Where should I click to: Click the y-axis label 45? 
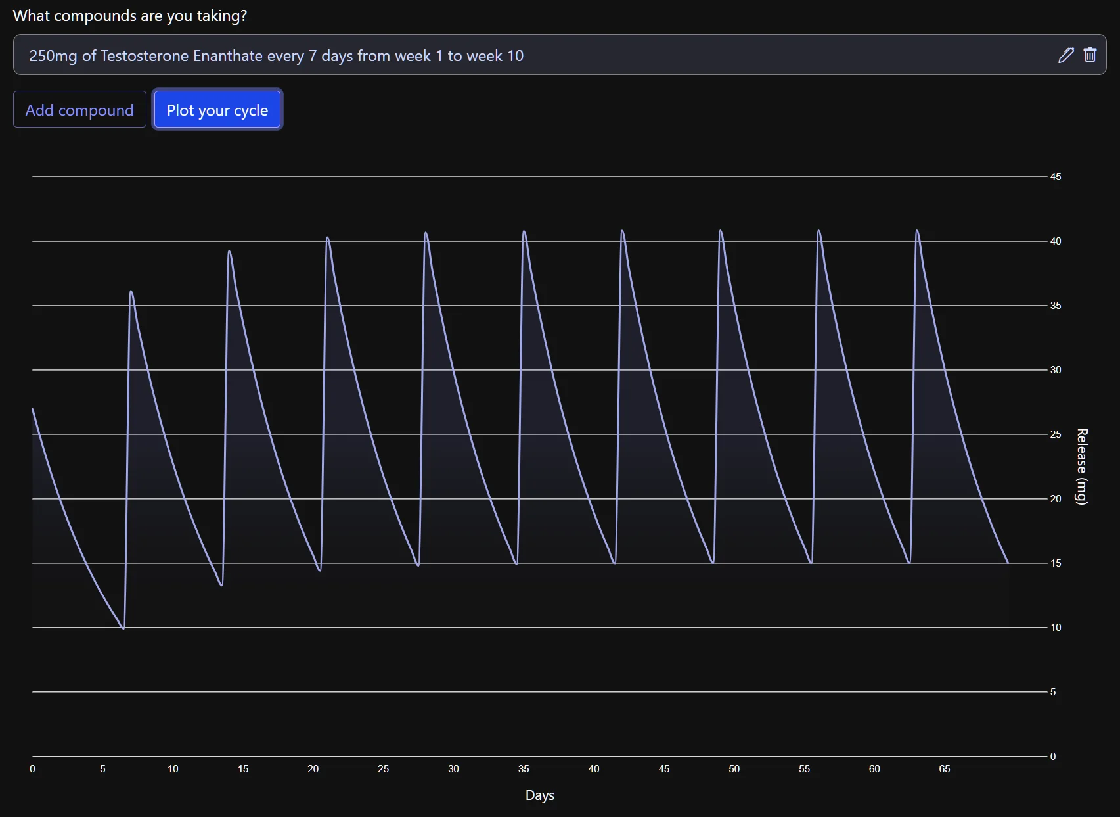(x=1056, y=177)
